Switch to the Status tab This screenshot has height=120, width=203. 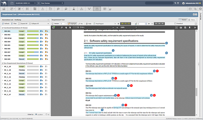(192, 20)
